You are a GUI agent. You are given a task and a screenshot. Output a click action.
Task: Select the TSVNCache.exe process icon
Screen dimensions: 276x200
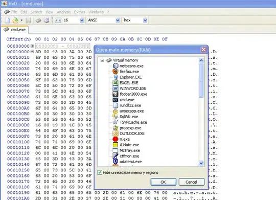pos(116,122)
